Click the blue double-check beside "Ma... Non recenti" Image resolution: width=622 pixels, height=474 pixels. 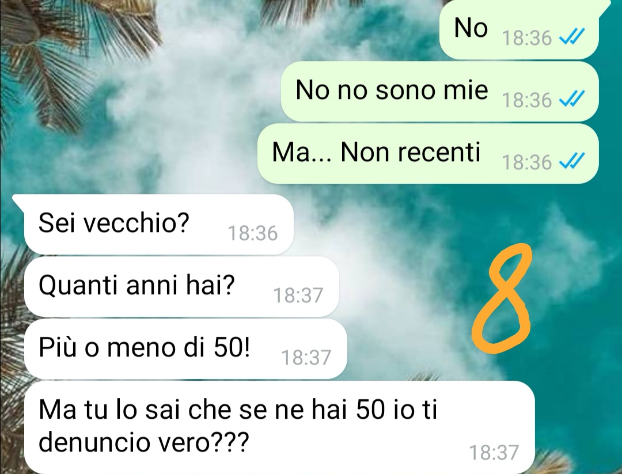pyautogui.click(x=572, y=162)
